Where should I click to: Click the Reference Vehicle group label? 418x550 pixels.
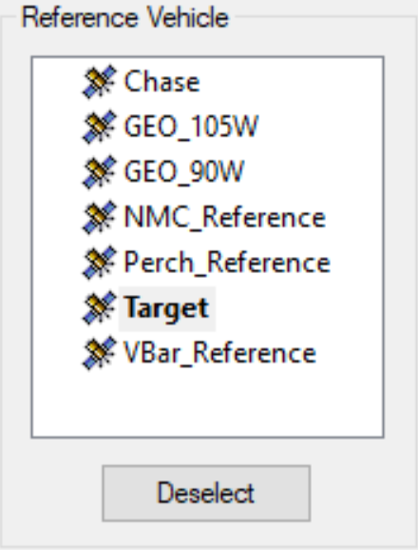[125, 17]
